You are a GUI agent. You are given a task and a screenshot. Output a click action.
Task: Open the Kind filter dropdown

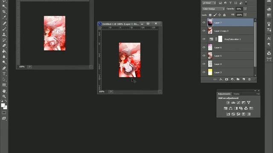tap(209, 3)
